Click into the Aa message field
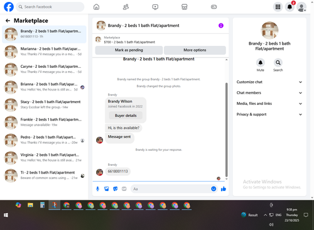 171,189
